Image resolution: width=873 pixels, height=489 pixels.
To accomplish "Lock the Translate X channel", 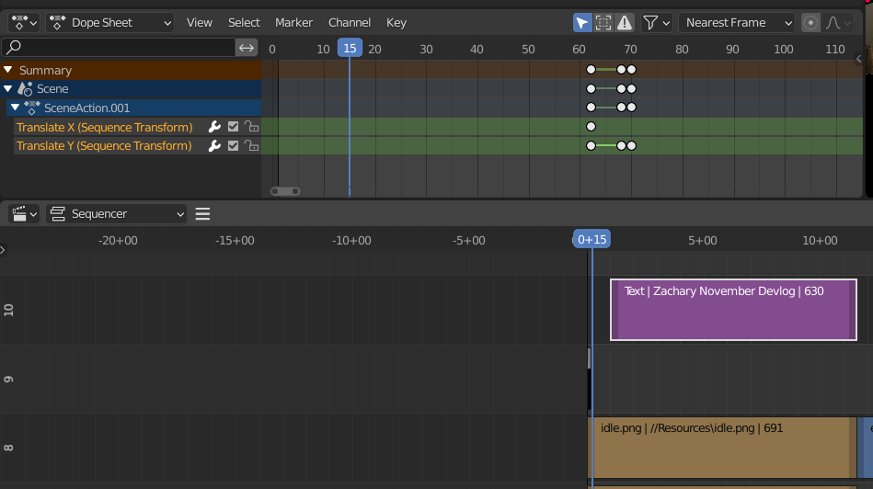I will (252, 127).
